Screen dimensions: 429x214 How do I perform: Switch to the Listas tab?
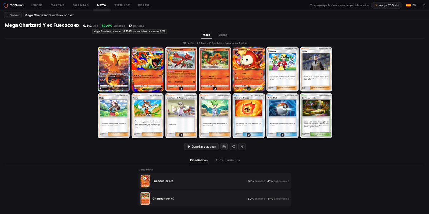pos(223,35)
